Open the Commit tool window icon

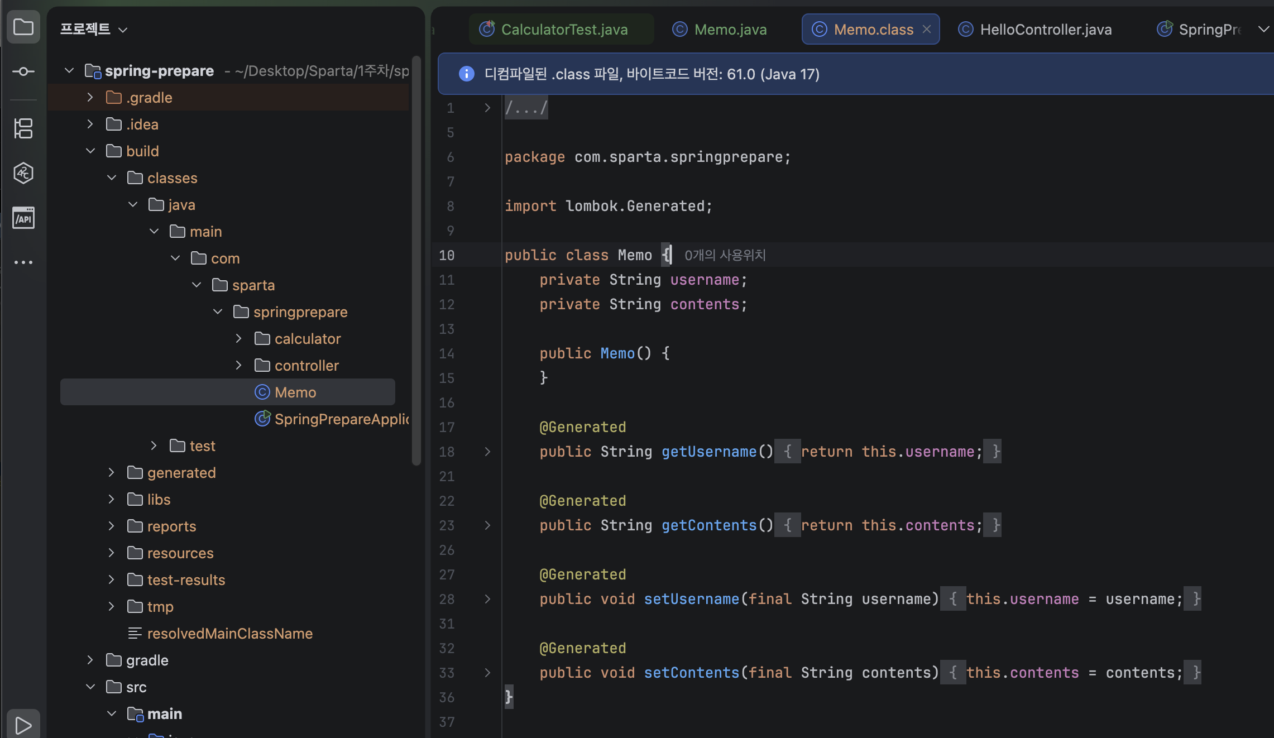(x=23, y=71)
